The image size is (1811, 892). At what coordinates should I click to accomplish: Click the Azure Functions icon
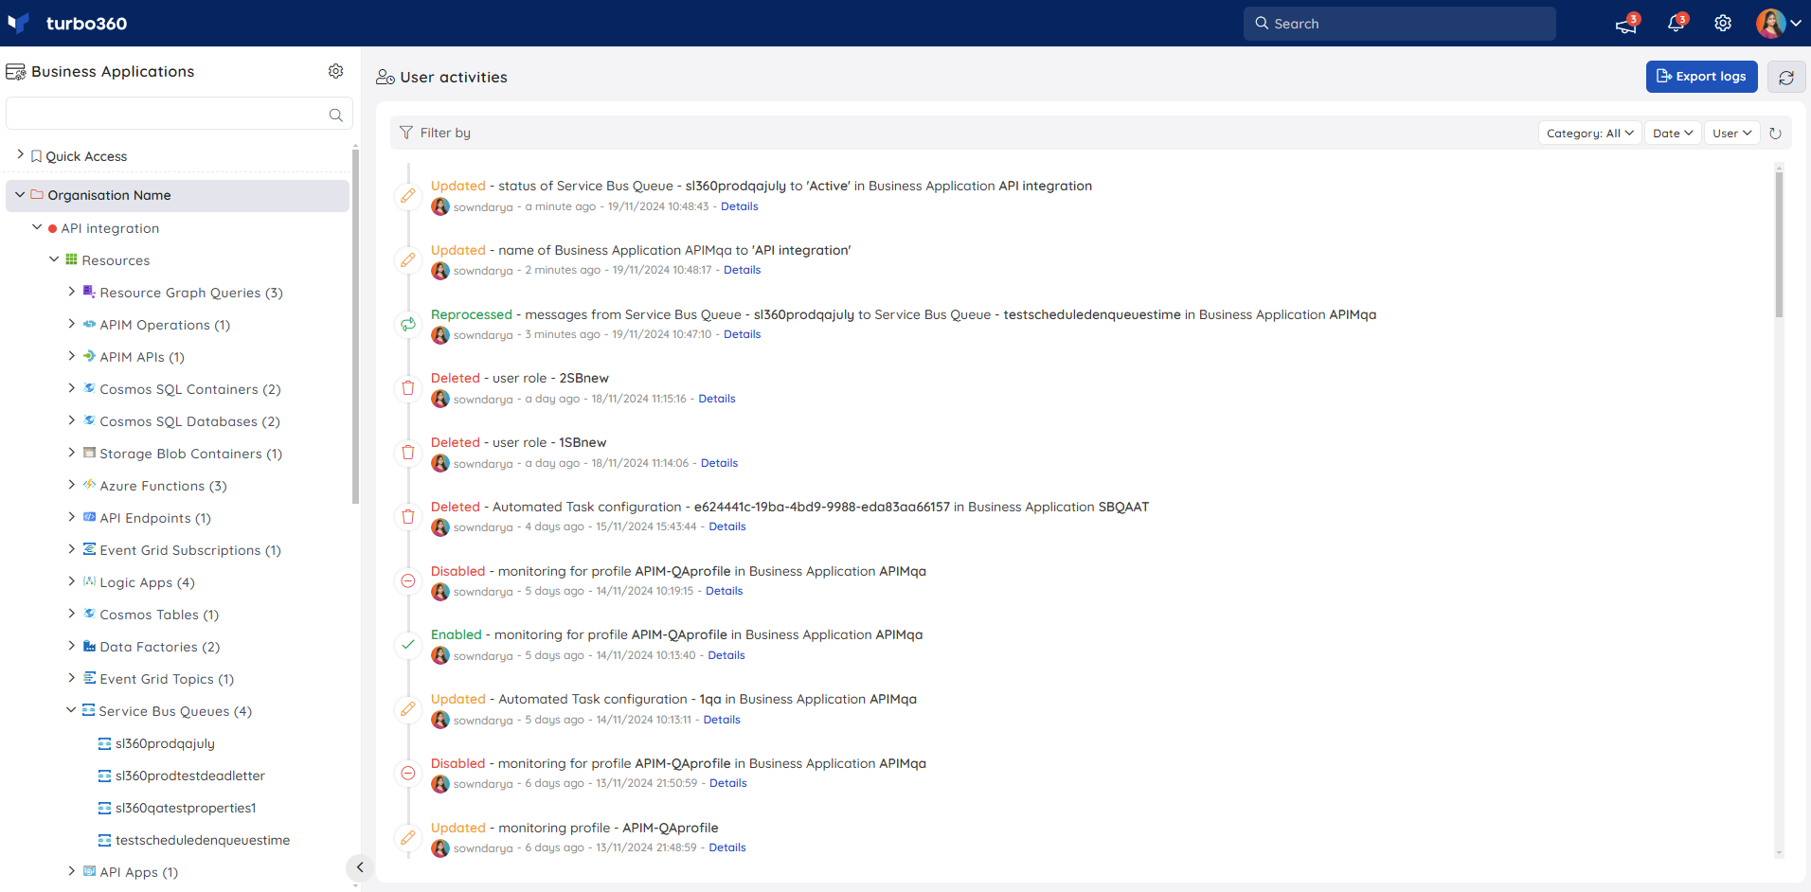click(x=89, y=485)
